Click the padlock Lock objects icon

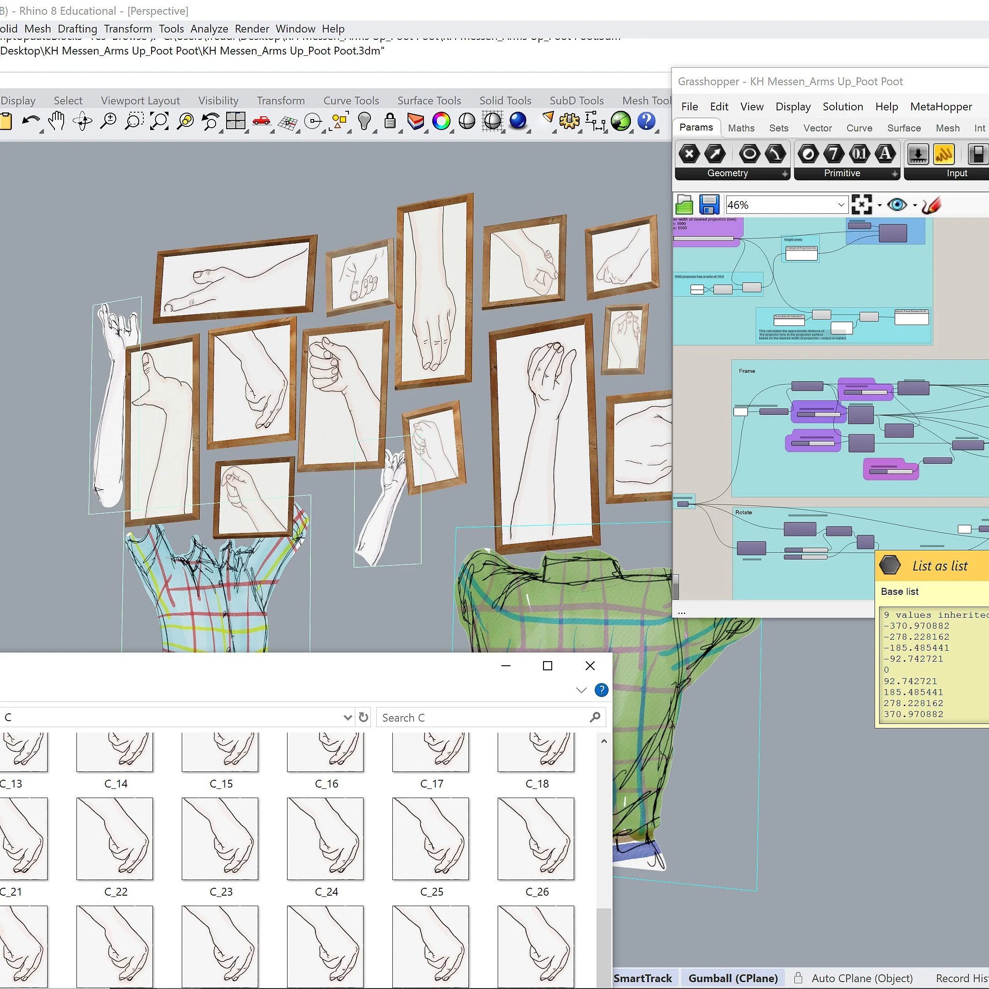coord(390,121)
